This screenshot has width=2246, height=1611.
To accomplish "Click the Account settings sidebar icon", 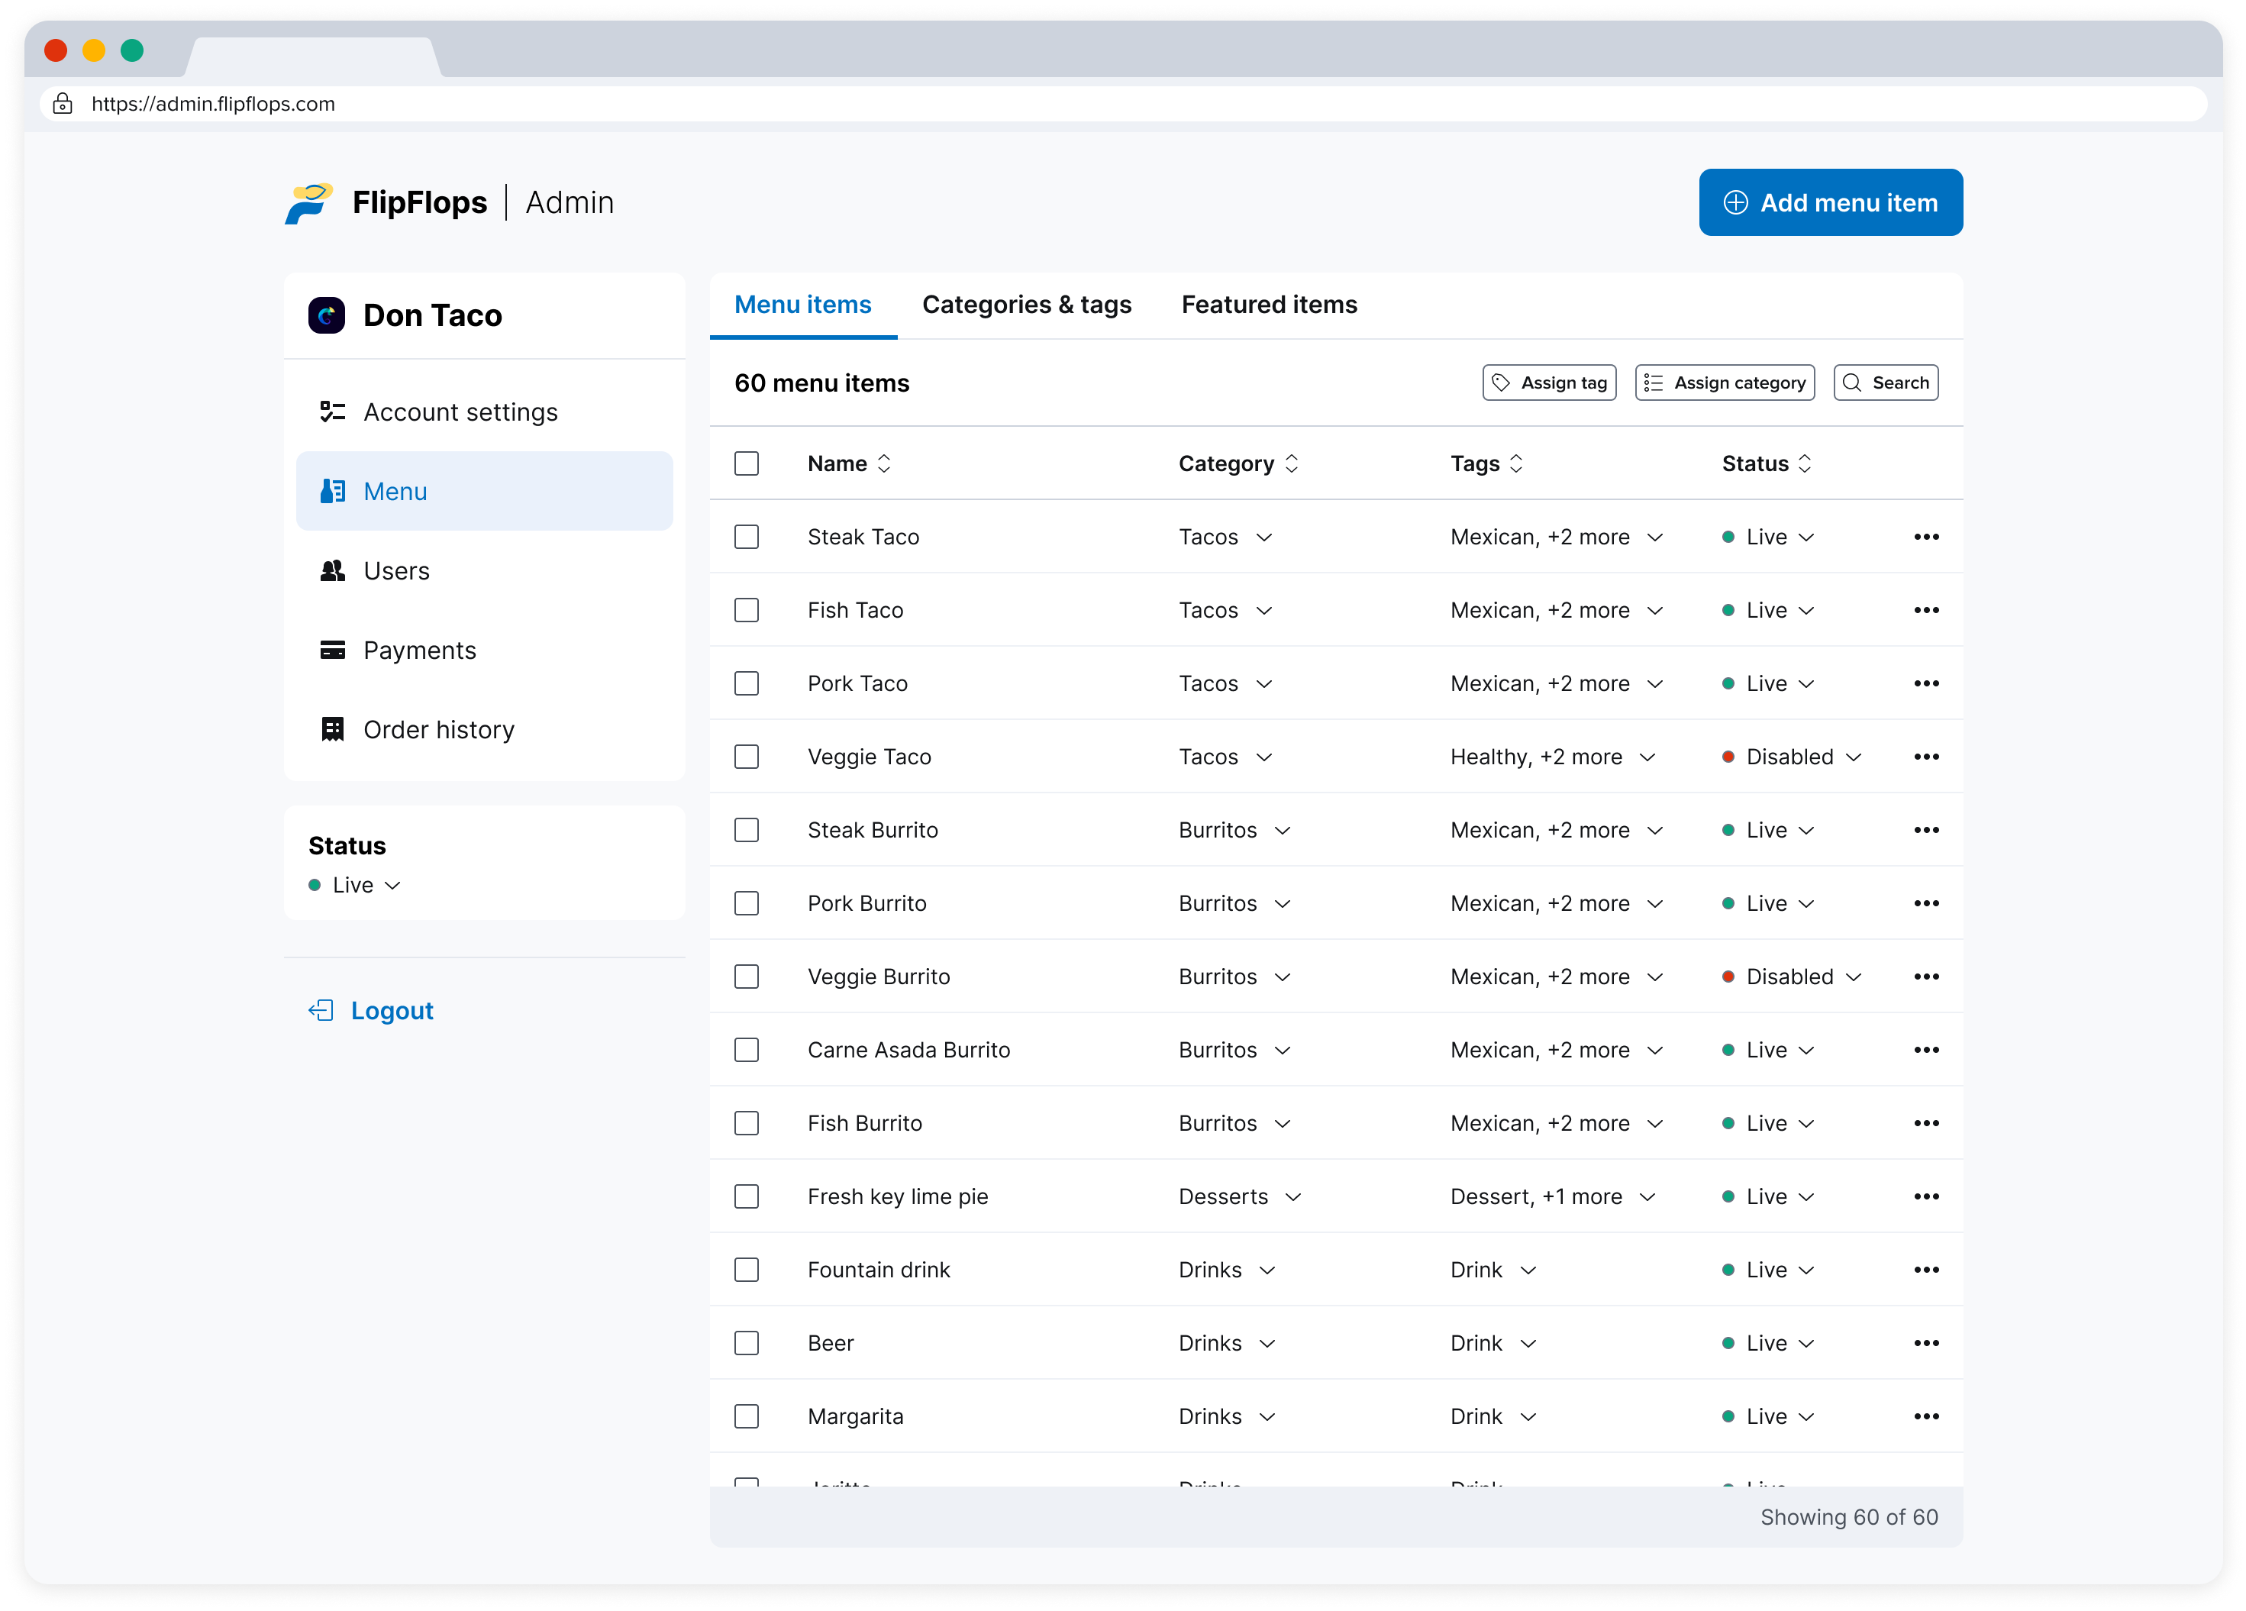I will (x=333, y=412).
